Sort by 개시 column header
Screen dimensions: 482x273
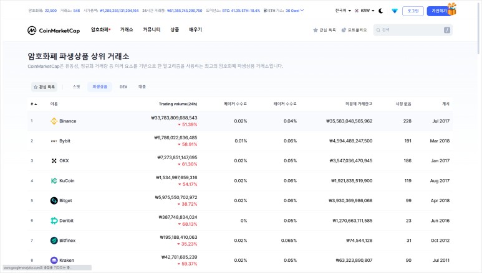coord(446,104)
